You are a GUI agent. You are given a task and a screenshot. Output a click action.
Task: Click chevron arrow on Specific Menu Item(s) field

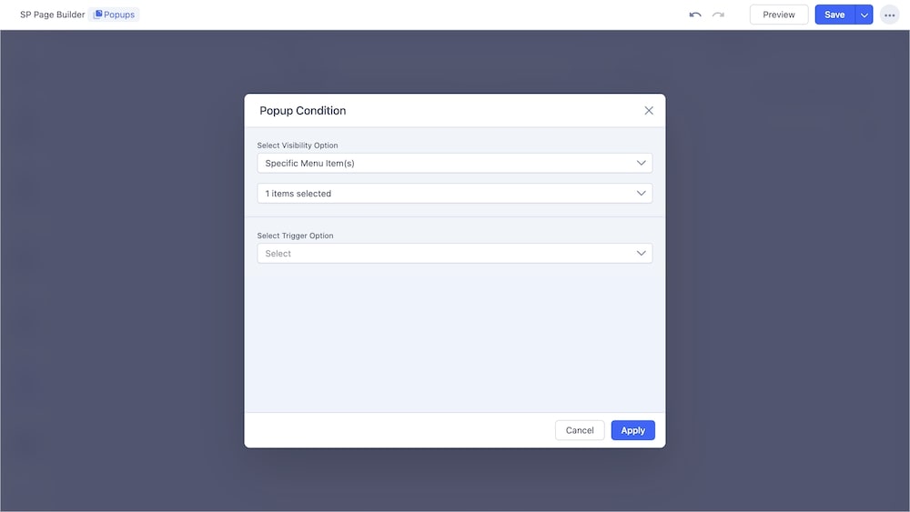coord(642,163)
